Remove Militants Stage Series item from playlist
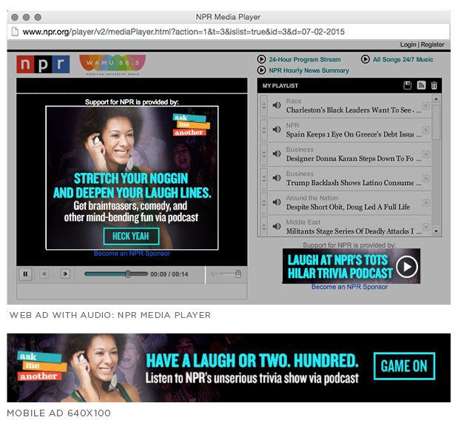458x423 pixels. (426, 227)
